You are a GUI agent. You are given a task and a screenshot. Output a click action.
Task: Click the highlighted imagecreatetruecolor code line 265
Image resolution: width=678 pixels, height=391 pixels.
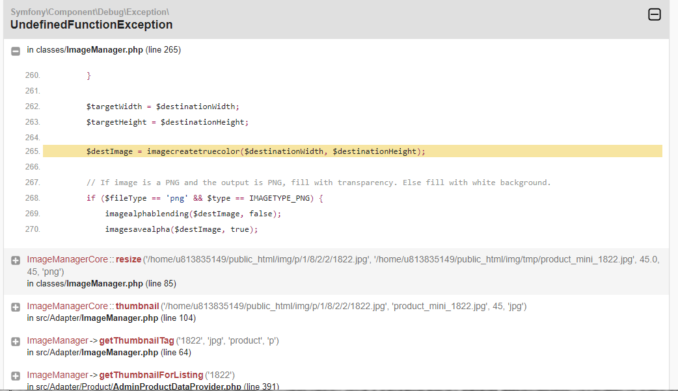coord(353,151)
